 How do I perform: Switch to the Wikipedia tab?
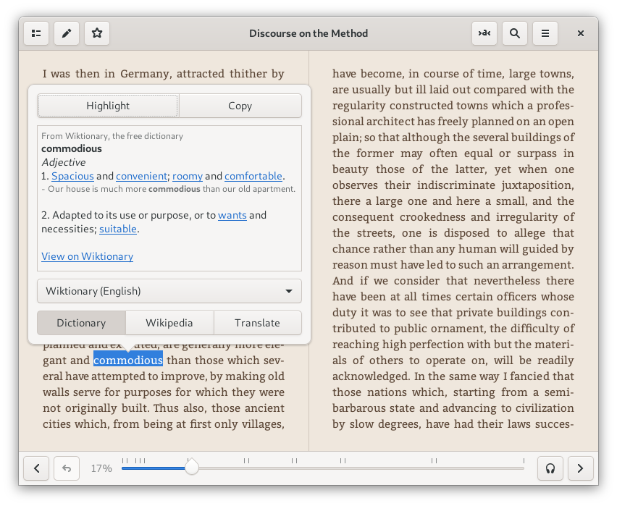point(169,323)
